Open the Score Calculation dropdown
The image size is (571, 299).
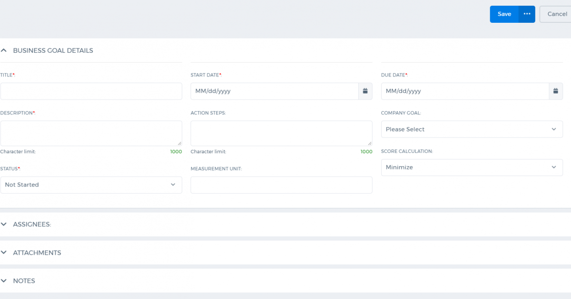pos(472,167)
